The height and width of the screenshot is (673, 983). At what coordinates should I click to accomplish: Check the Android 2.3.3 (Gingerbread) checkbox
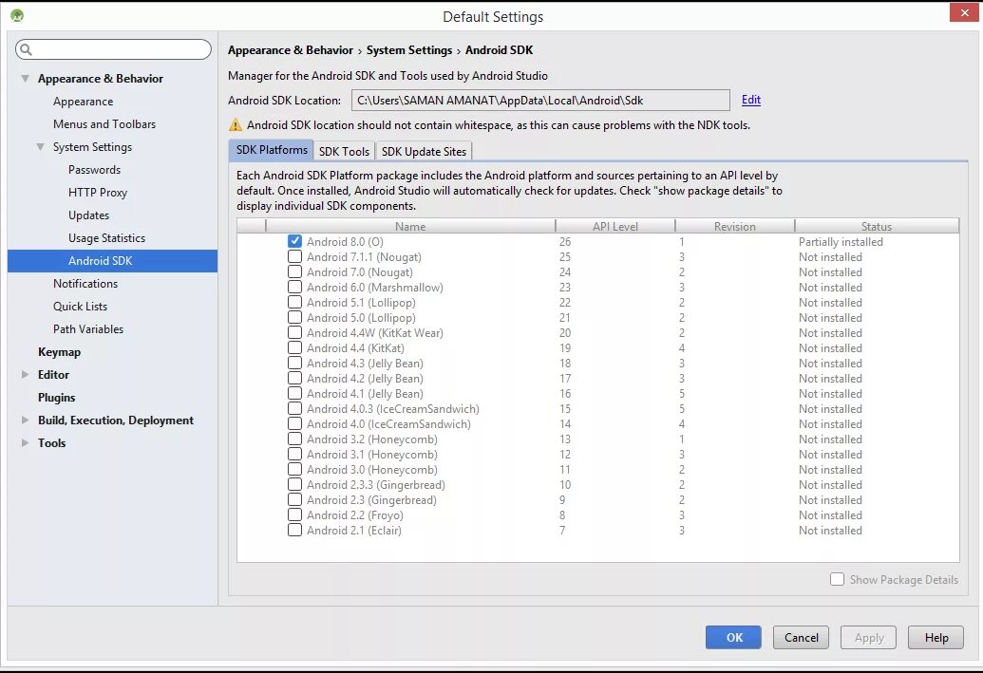[x=294, y=484]
